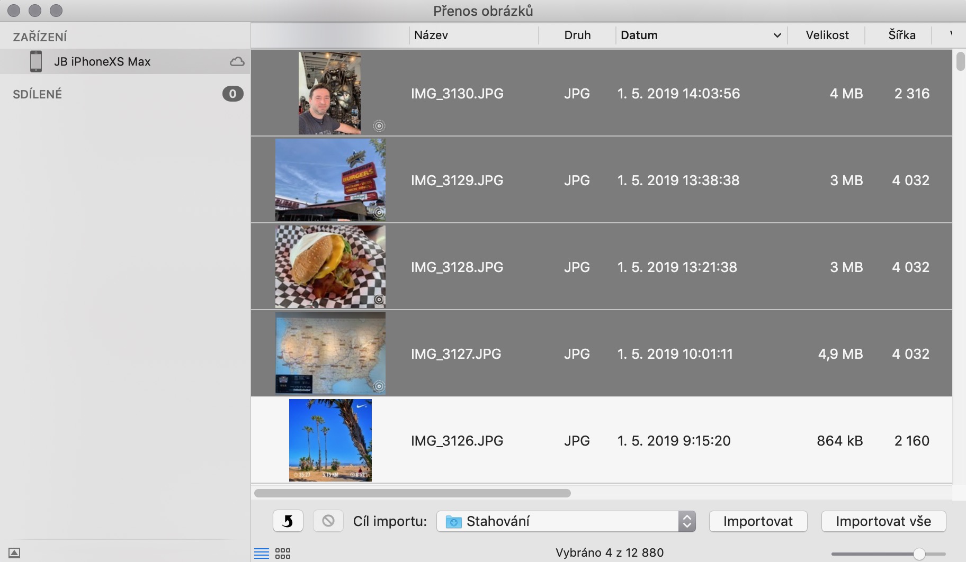Switch to list view
Screen dimensions: 966x562
point(262,553)
